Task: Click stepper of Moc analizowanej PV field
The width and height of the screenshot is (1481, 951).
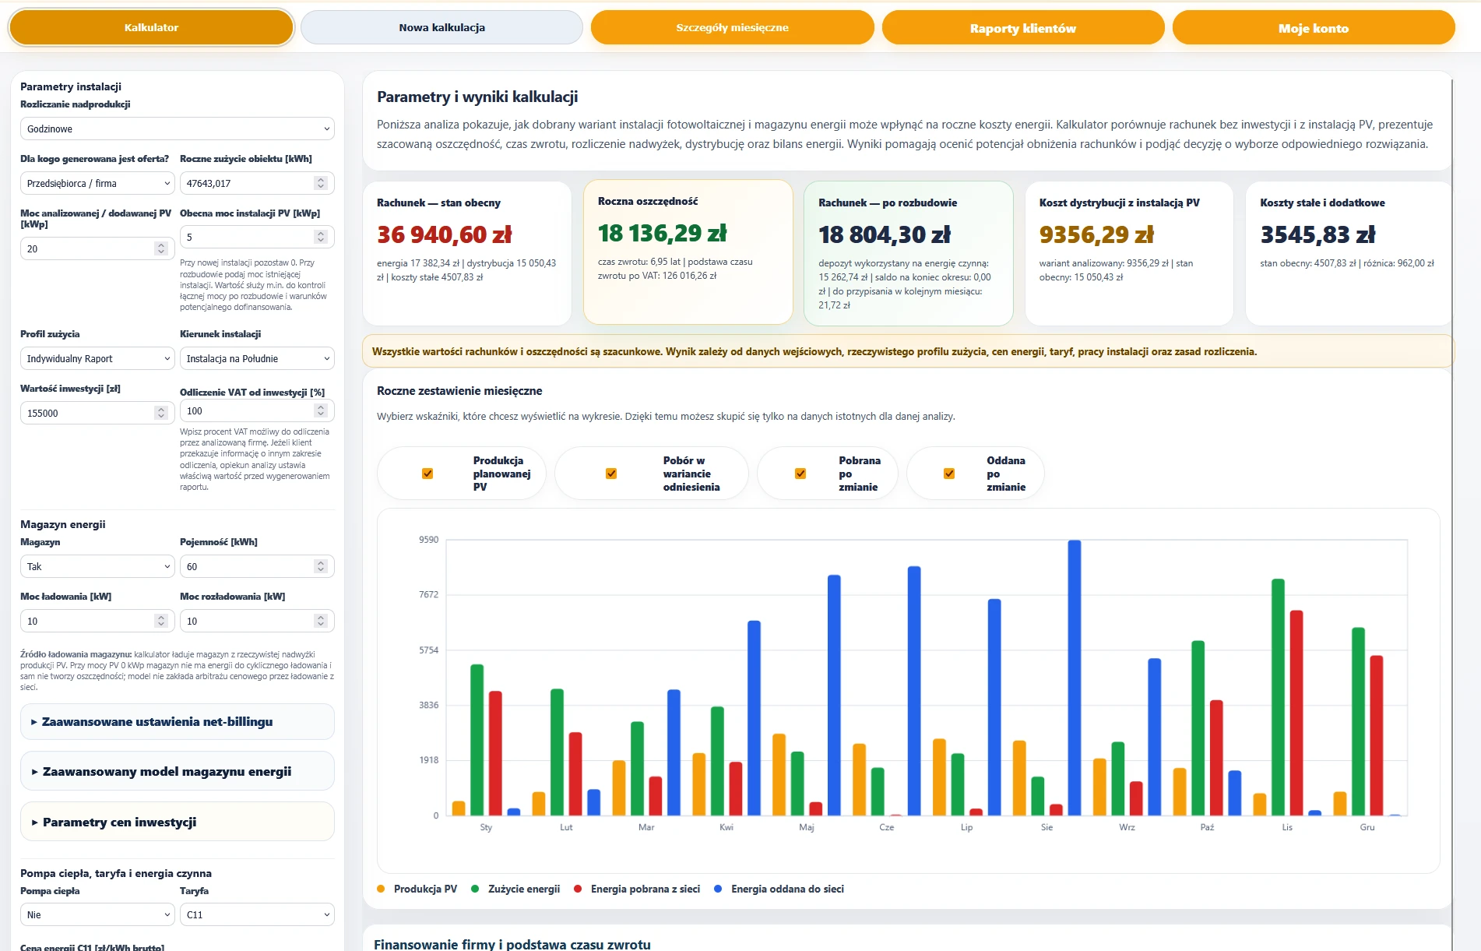Action: pos(161,248)
